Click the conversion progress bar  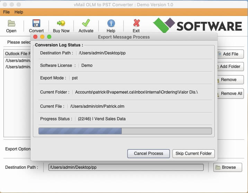(x=125, y=131)
